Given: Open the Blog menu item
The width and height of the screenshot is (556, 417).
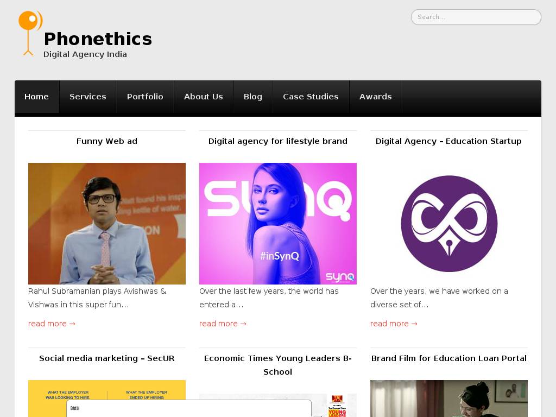Looking at the screenshot, I should coord(253,97).
